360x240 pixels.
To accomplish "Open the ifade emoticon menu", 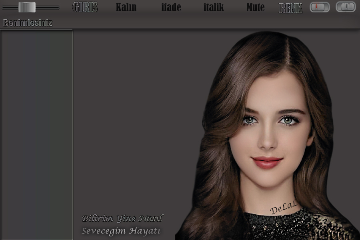I will coord(171,7).
